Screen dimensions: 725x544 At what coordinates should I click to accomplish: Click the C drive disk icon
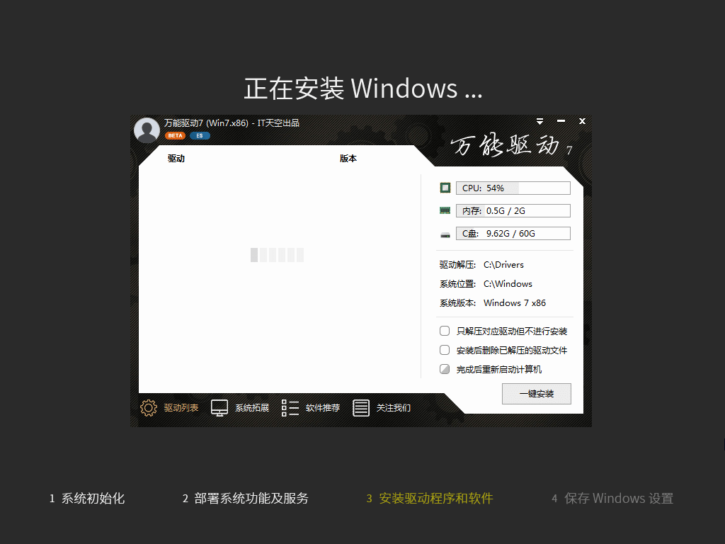point(445,234)
